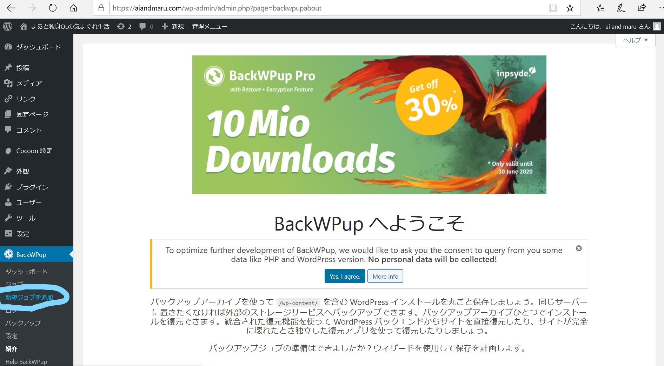The height and width of the screenshot is (366, 664).
Task: Click the 10 Mio Downloads promo banner
Action: (x=369, y=125)
